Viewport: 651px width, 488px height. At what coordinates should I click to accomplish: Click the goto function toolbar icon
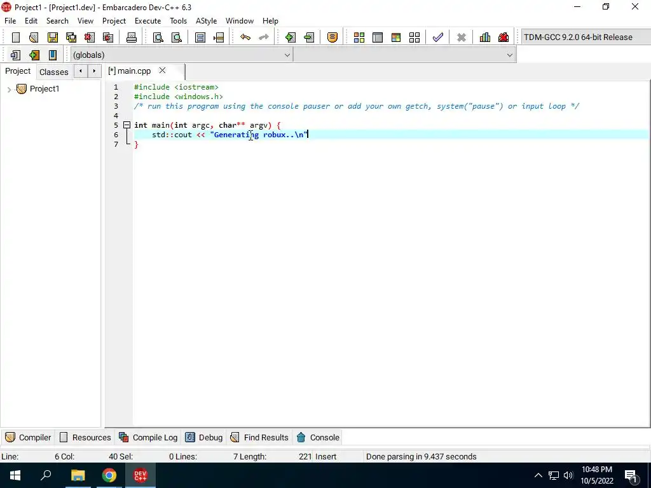(200, 37)
